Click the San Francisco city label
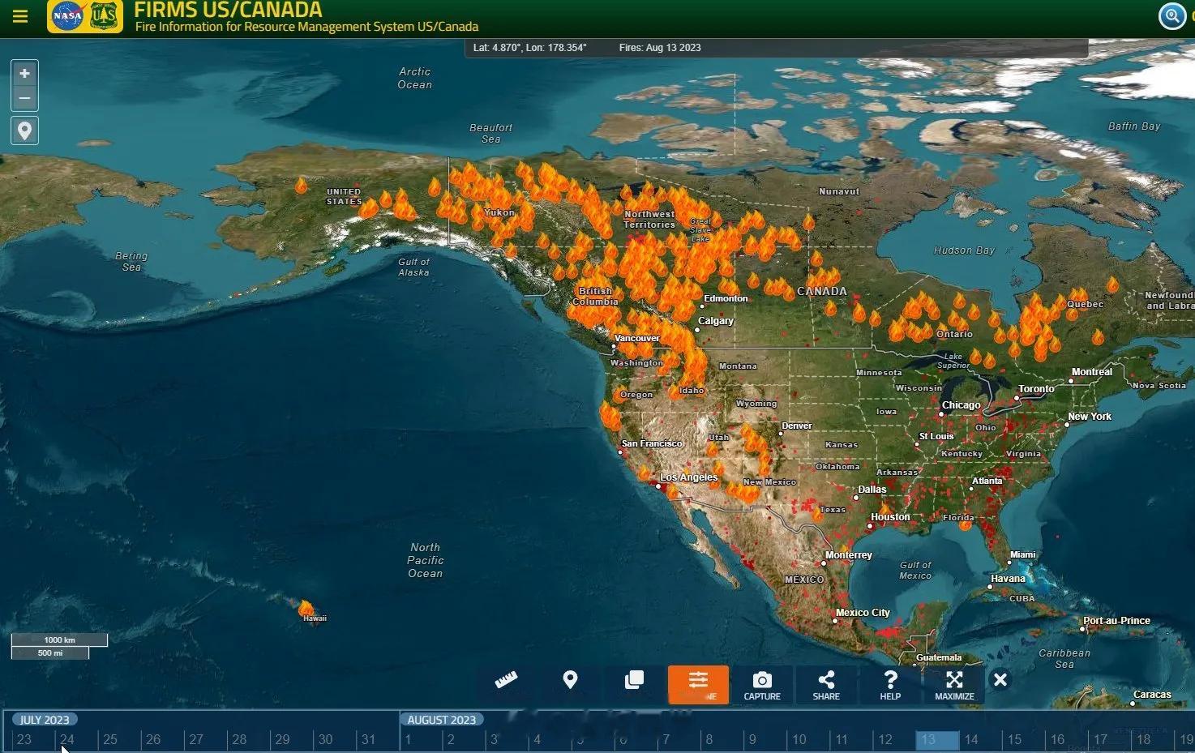Image resolution: width=1195 pixels, height=753 pixels. coord(652,443)
